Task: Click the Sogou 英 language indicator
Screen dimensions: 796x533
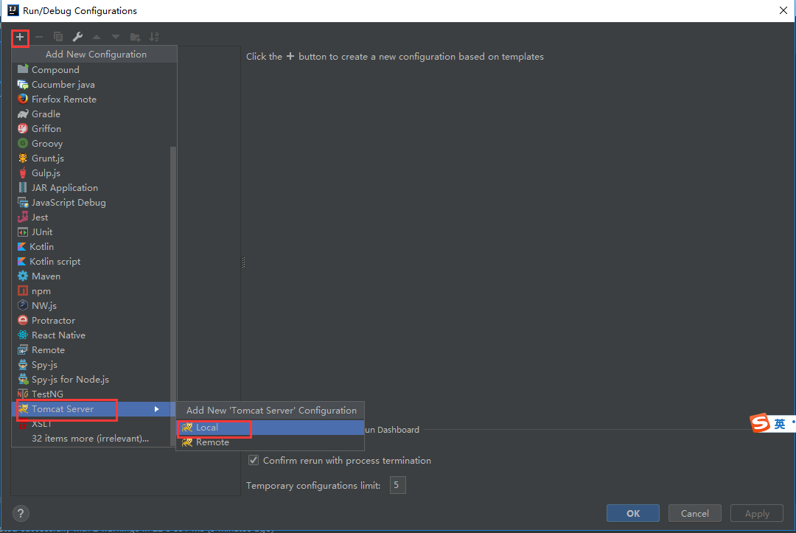Action: (780, 423)
